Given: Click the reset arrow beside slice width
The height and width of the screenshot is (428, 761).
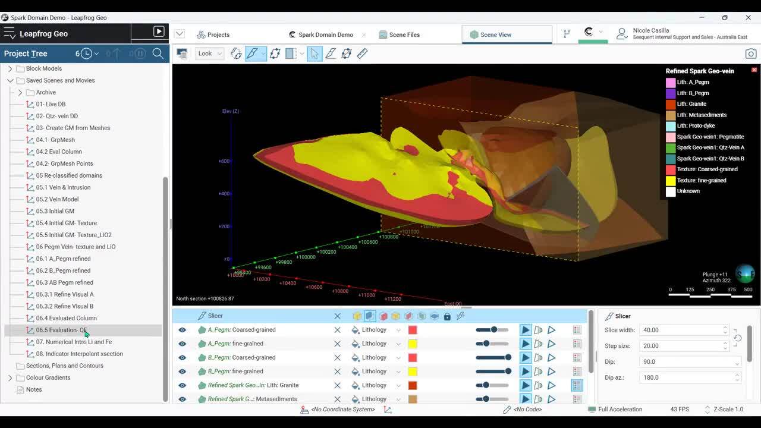Looking at the screenshot, I should point(737,338).
